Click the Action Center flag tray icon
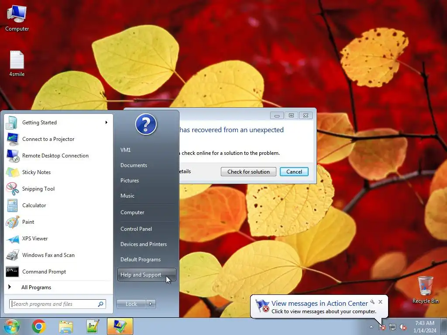 (382, 327)
